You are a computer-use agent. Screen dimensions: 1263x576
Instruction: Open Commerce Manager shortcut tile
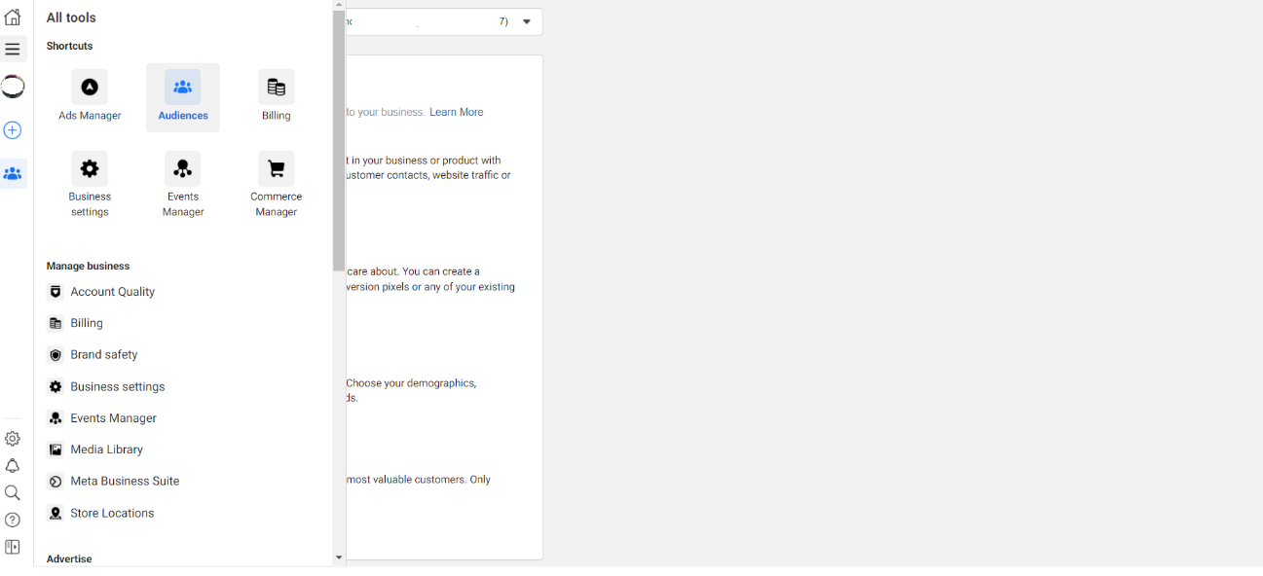[x=277, y=185]
